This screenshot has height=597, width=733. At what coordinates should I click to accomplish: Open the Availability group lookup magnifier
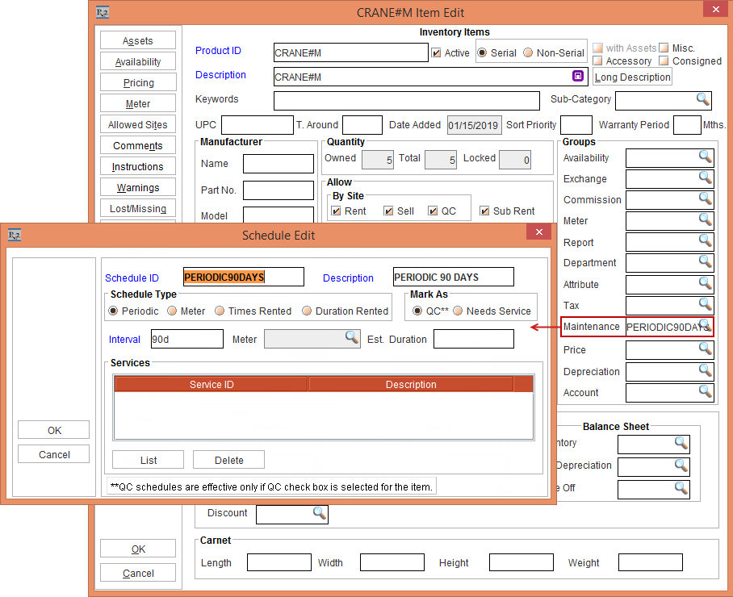tap(705, 157)
